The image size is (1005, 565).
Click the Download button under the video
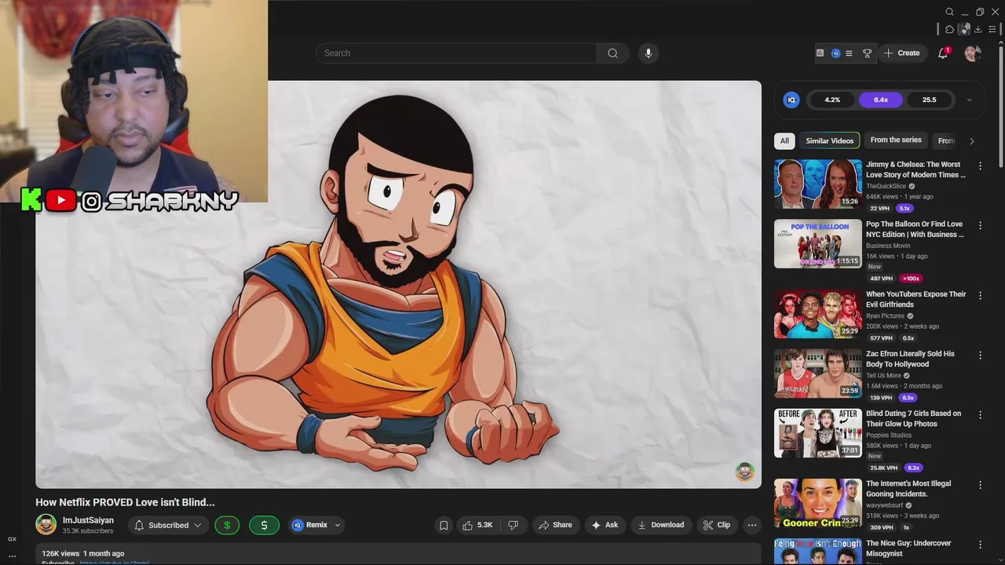click(660, 525)
